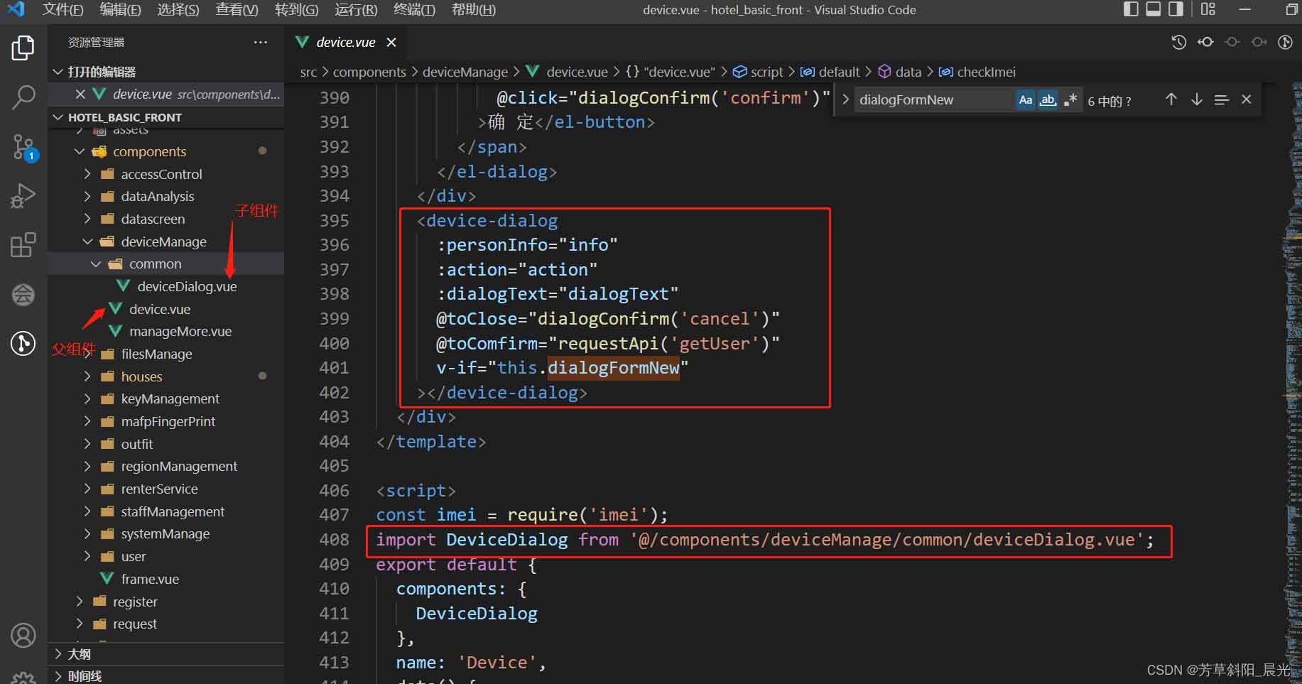Go to next find match arrow
Screen dimensions: 1302x684
pyautogui.click(x=1197, y=99)
